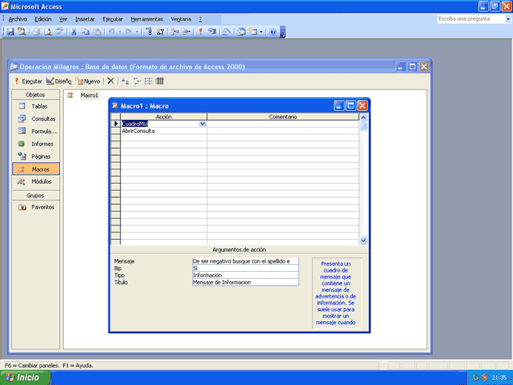Click the Undo arrow icon
513x385 pixels.
coord(112,32)
